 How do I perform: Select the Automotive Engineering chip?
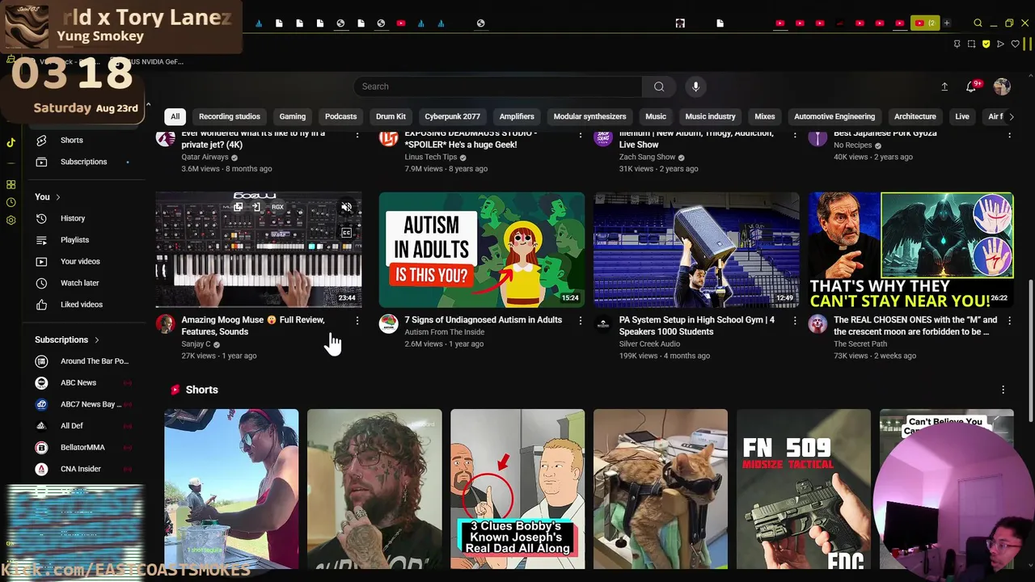click(x=834, y=116)
